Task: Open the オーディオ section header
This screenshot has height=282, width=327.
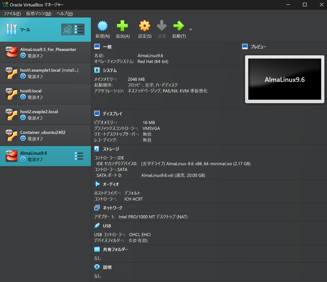Action: 111,184
